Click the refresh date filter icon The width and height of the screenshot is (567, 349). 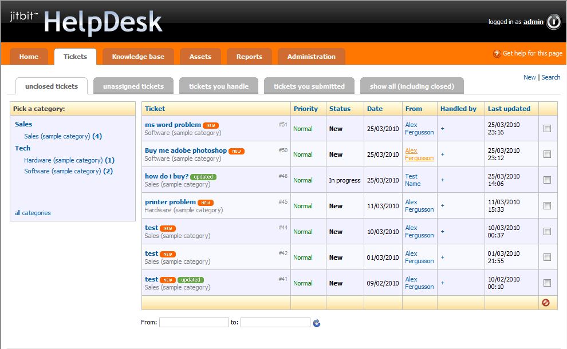[316, 323]
